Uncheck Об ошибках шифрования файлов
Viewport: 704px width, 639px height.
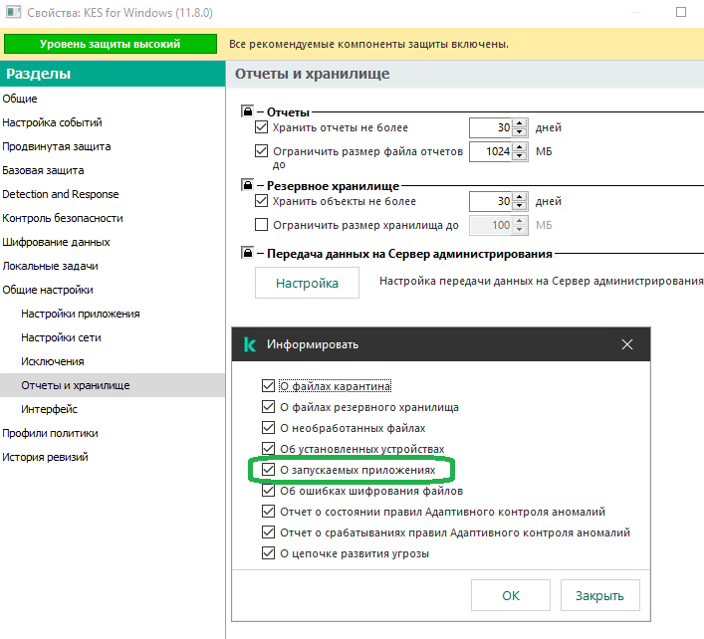[x=268, y=491]
